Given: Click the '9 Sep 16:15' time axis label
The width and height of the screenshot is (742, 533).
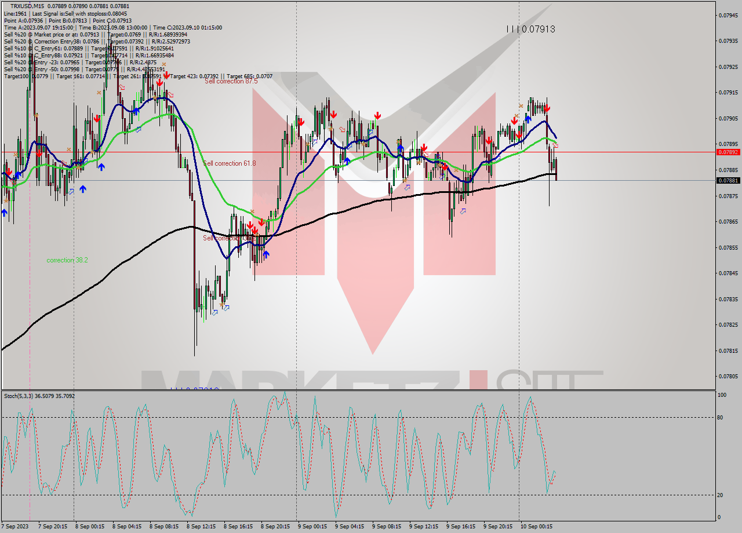Looking at the screenshot, I should [x=461, y=527].
